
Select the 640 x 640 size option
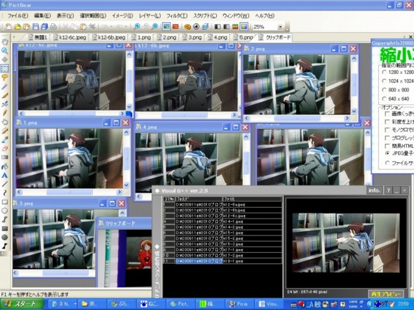[384, 99]
